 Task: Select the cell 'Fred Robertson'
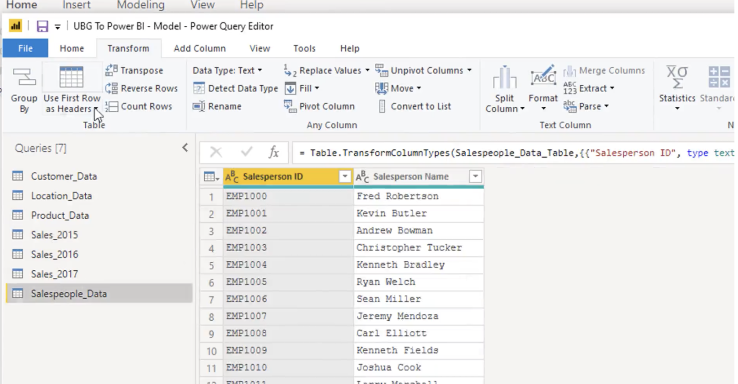[419, 196]
